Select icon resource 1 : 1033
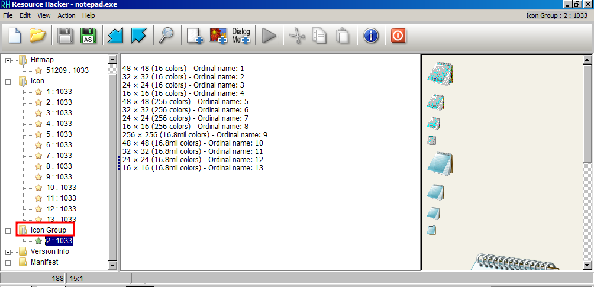Screen dimensions: 594x287 point(59,91)
